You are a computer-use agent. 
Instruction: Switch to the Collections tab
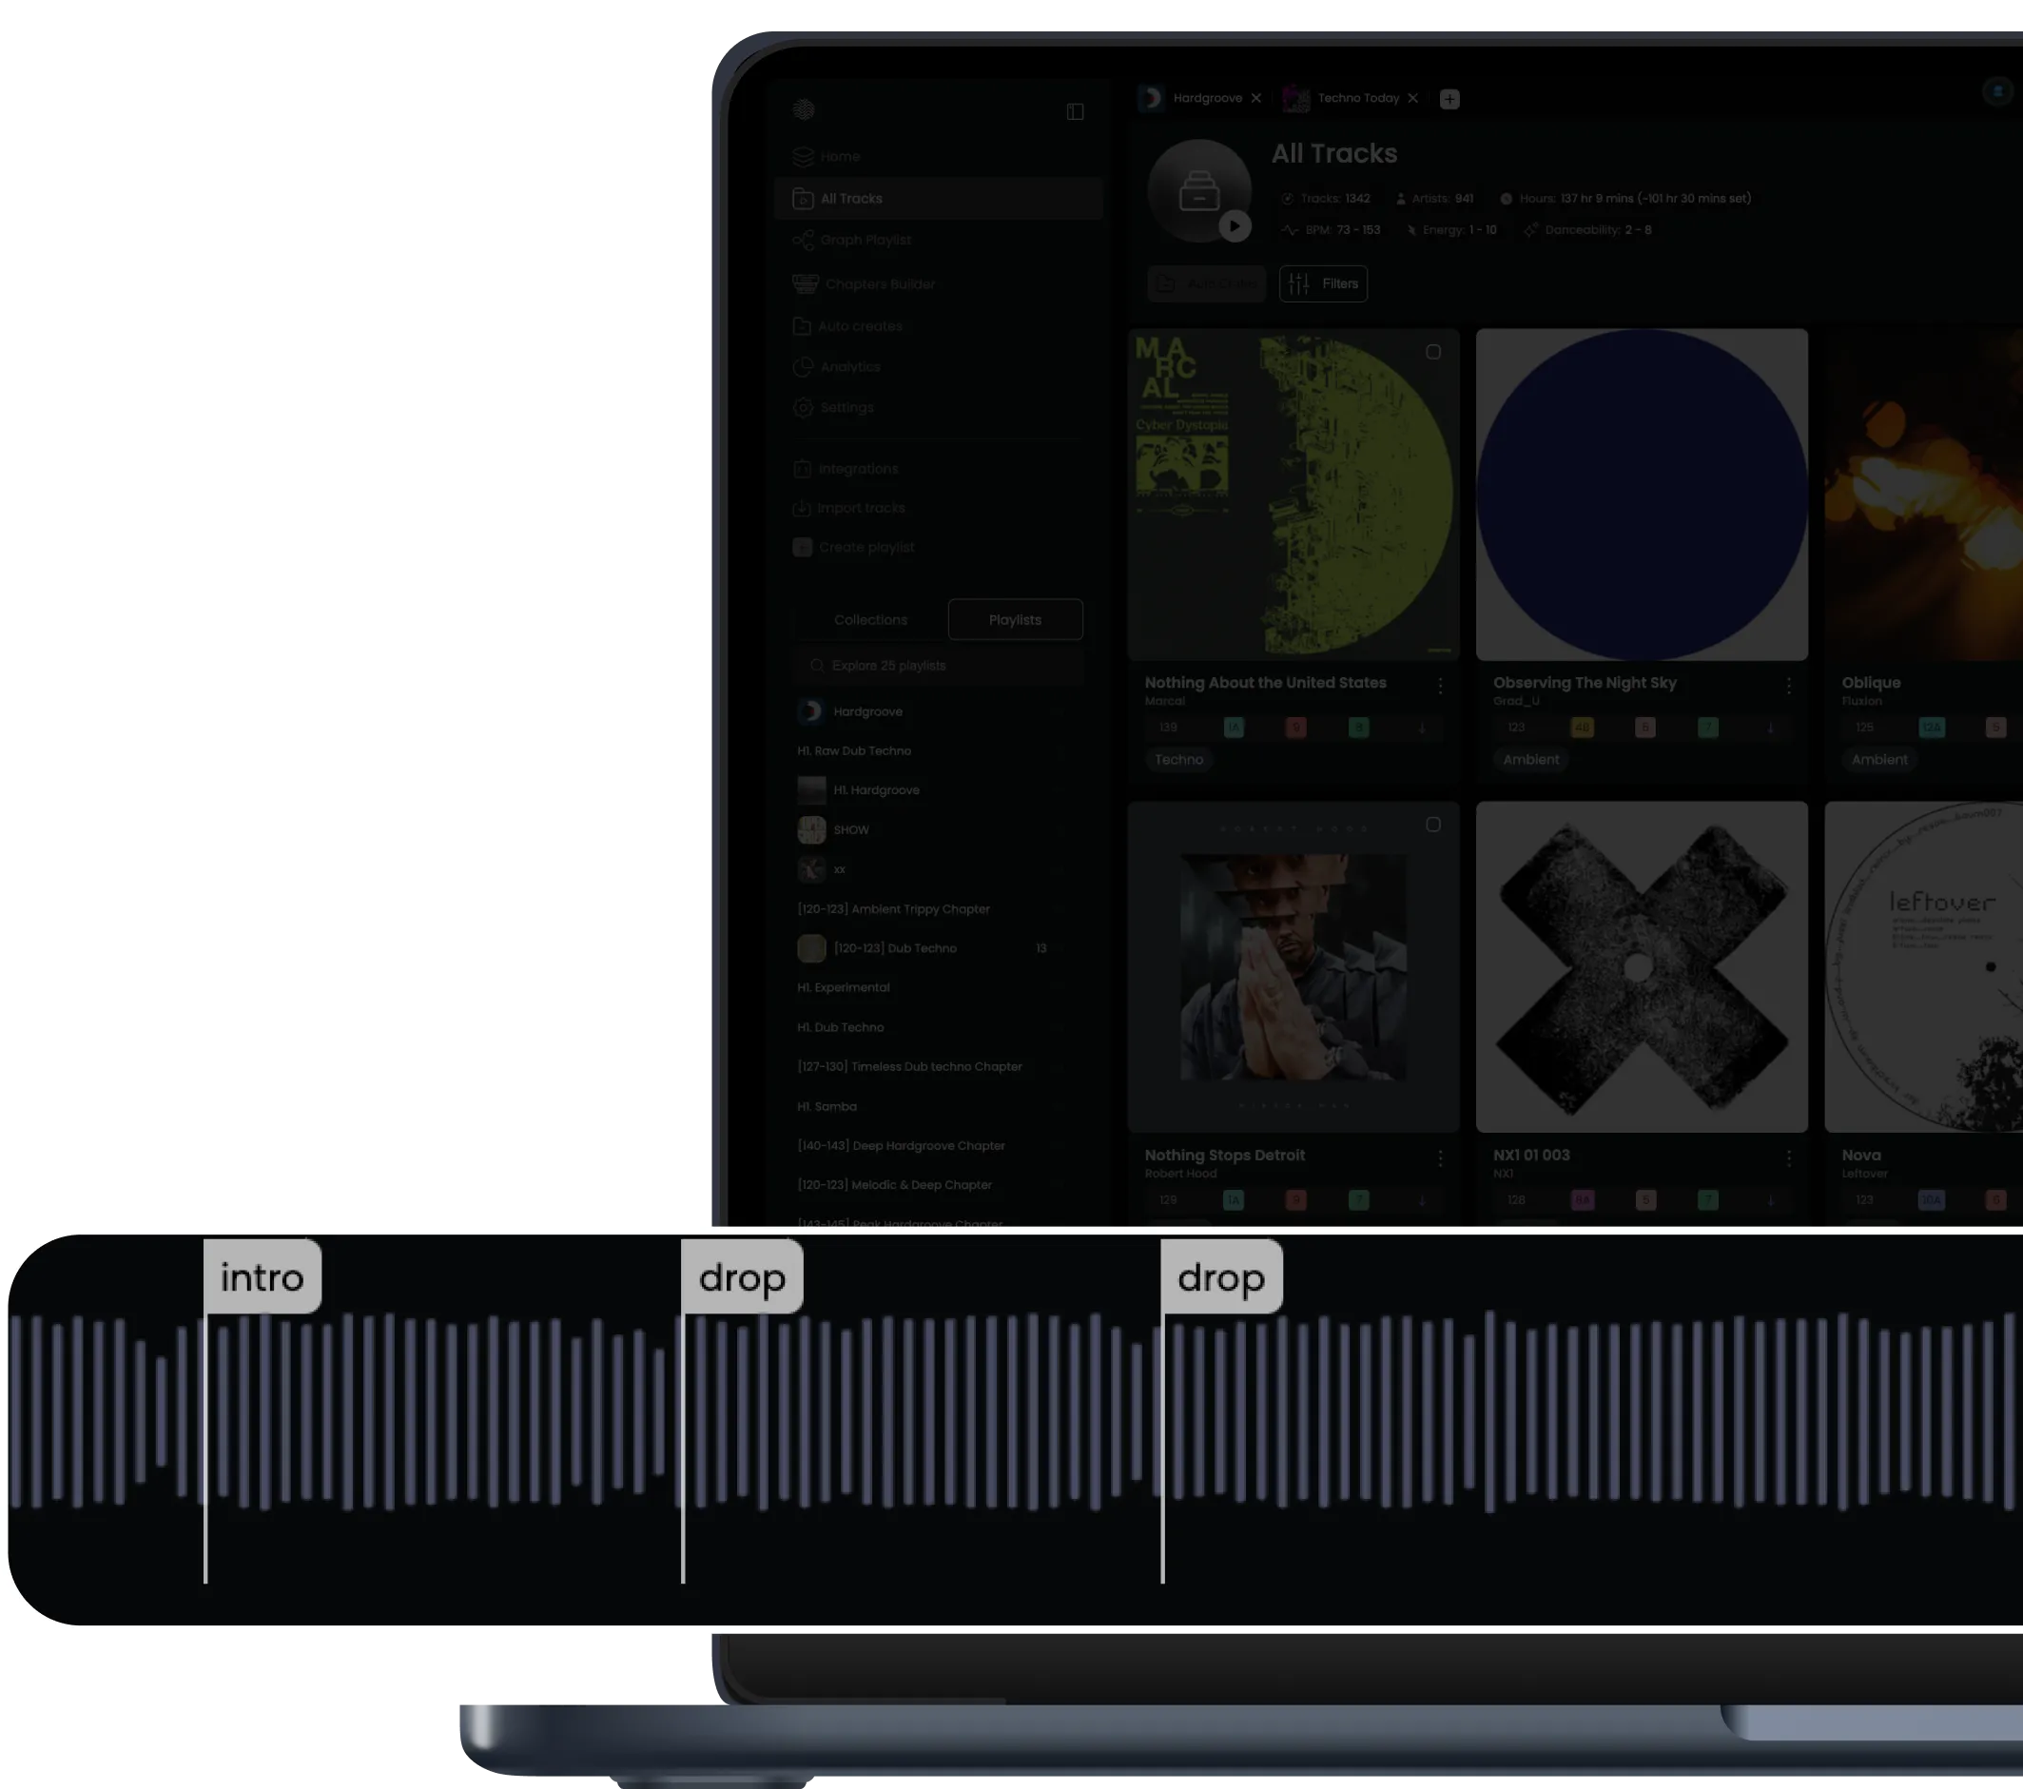(x=870, y=620)
